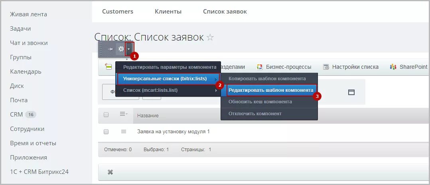Open Группы in the sidebar
This screenshot has height=185, width=430.
[x=21, y=57]
